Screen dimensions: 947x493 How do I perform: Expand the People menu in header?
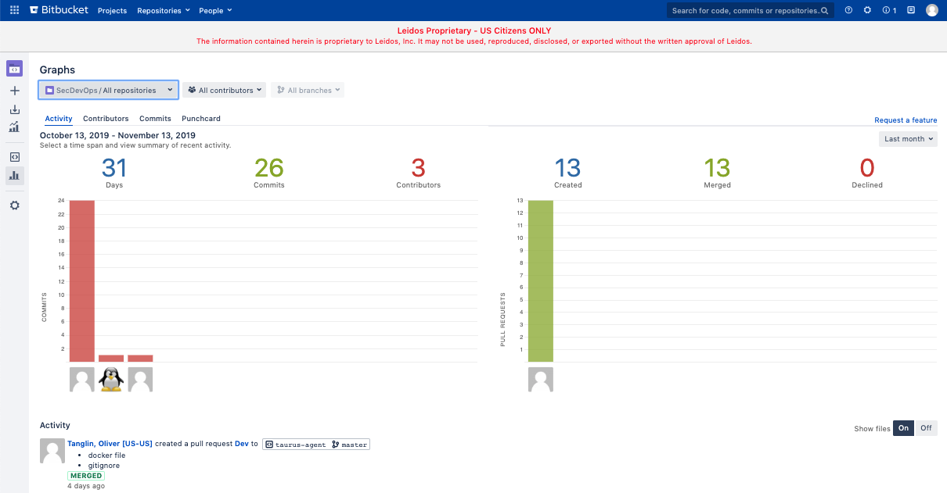tap(215, 11)
